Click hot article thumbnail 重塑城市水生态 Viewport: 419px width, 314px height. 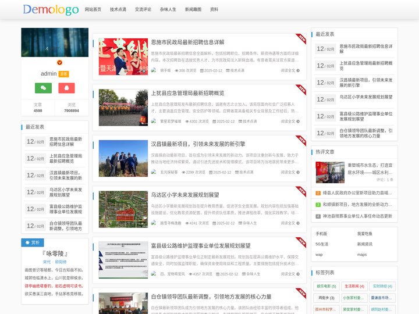click(x=330, y=172)
